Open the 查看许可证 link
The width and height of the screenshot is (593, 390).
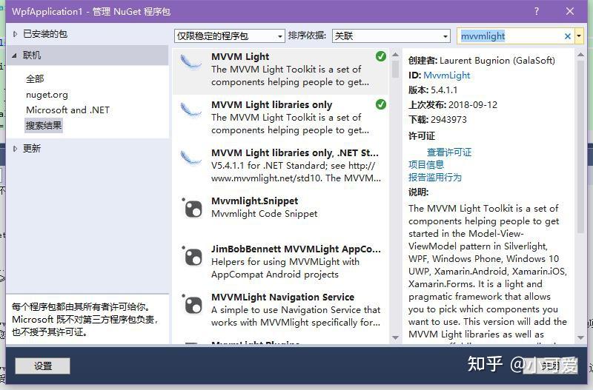[449, 152]
